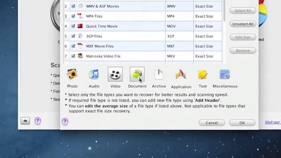Click the Quick Time Movie red icon
The width and height of the screenshot is (281, 158).
[80, 26]
